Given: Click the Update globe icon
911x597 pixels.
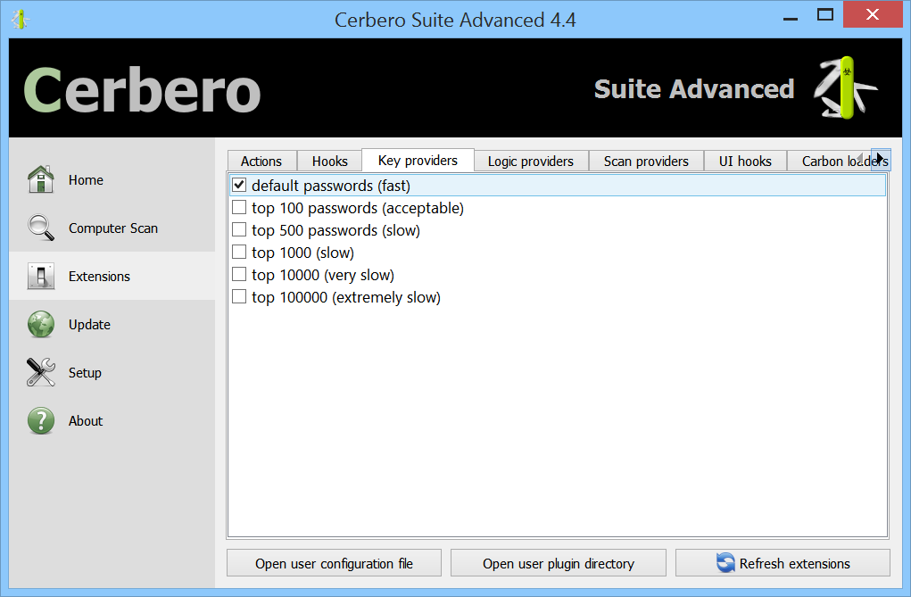Looking at the screenshot, I should (x=41, y=324).
